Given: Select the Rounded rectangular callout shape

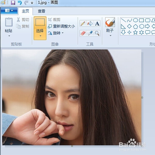Looking at the screenshot, I should tap(148, 32).
